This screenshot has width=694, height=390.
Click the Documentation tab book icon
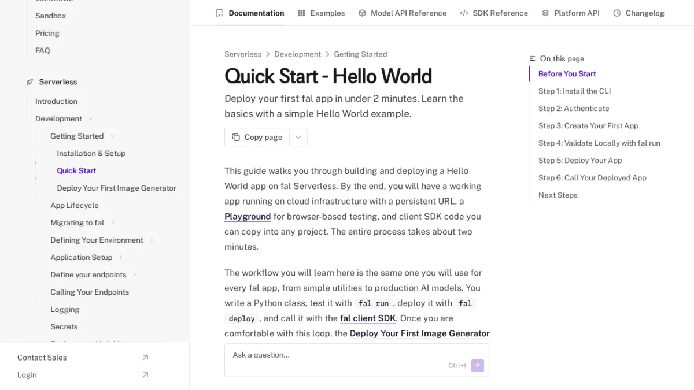[219, 13]
